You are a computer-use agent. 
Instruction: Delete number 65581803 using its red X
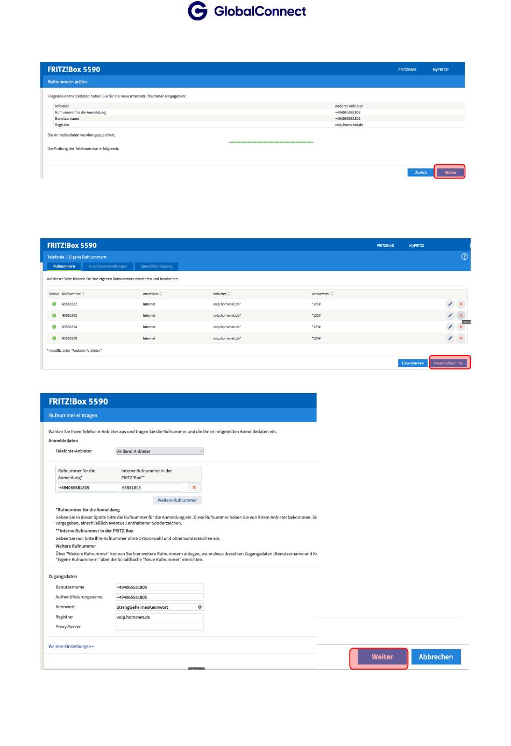[461, 316]
